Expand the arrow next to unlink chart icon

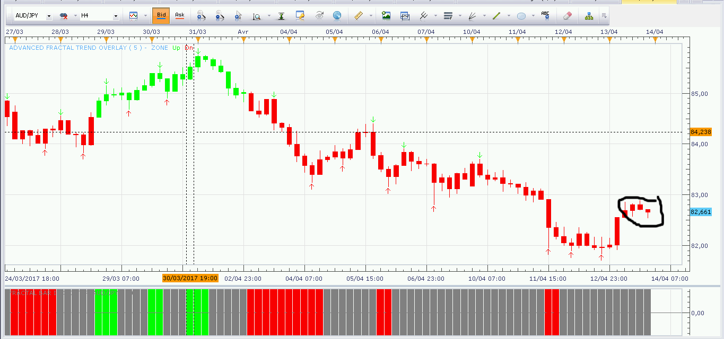[75, 16]
